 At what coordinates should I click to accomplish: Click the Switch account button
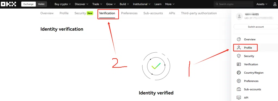pos(256,27)
